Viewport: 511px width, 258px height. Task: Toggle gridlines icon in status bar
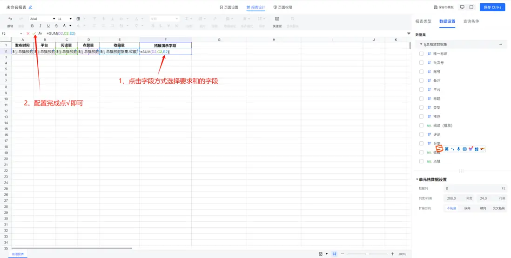click(x=334, y=254)
